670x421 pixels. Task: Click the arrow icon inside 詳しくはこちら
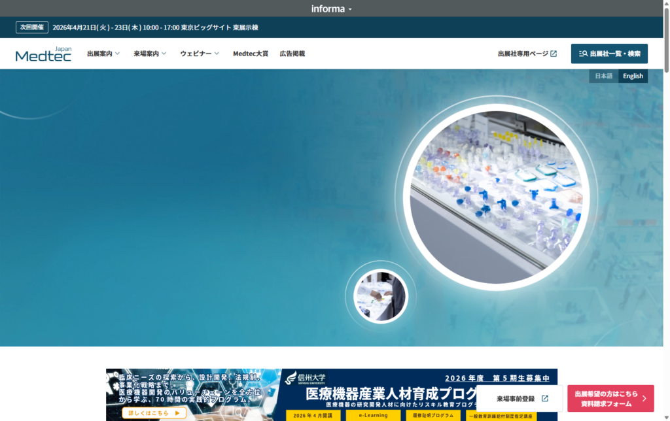[177, 413]
